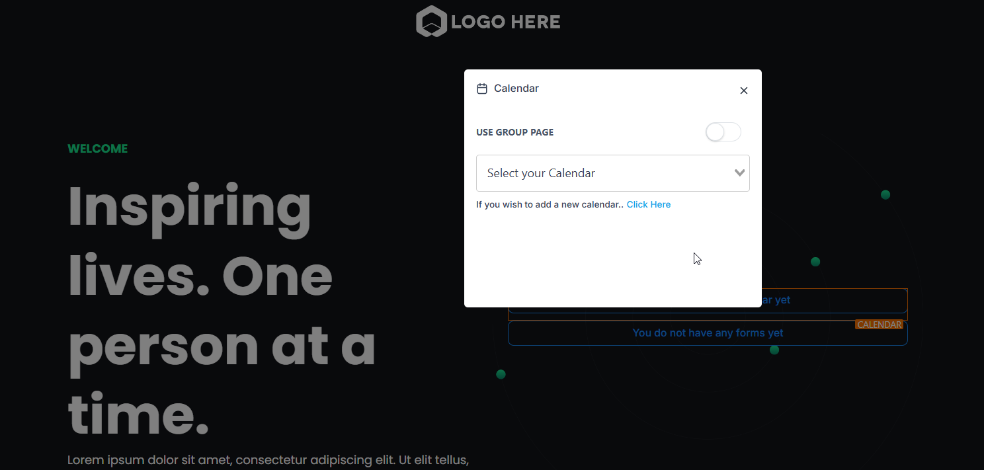Click the leftmost green dot beside the headline

[501, 374]
